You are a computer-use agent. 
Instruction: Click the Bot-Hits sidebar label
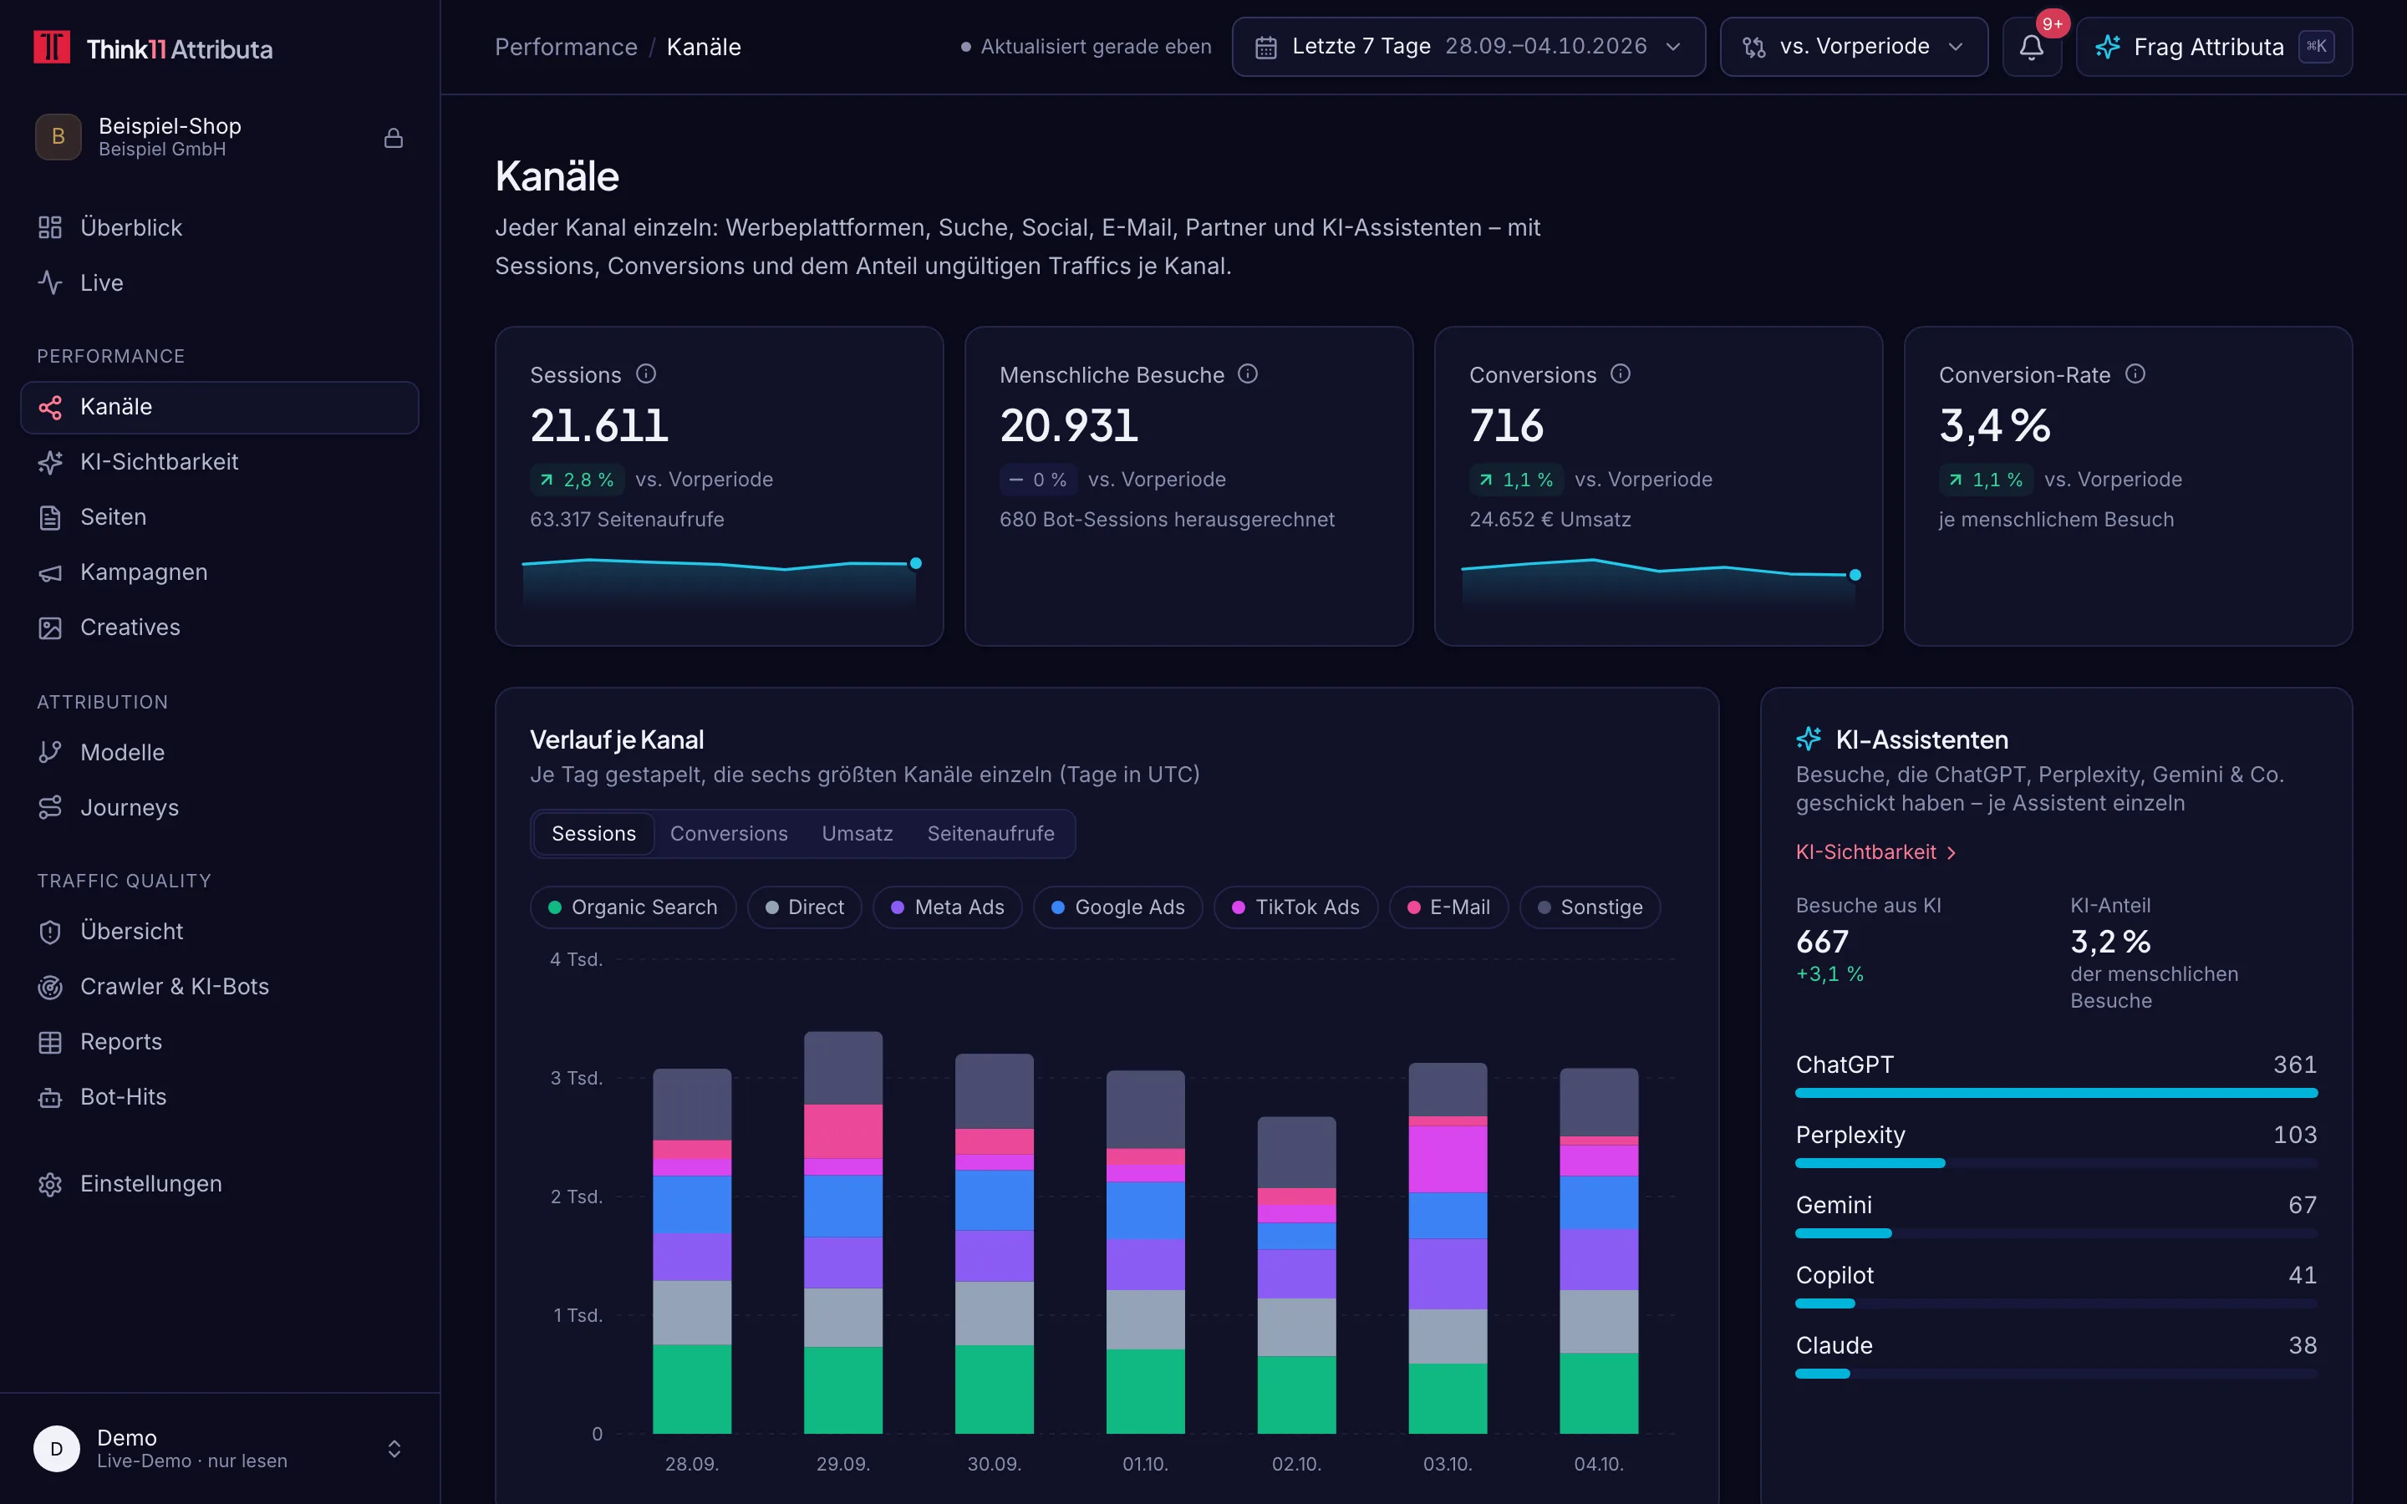pyautogui.click(x=124, y=1097)
